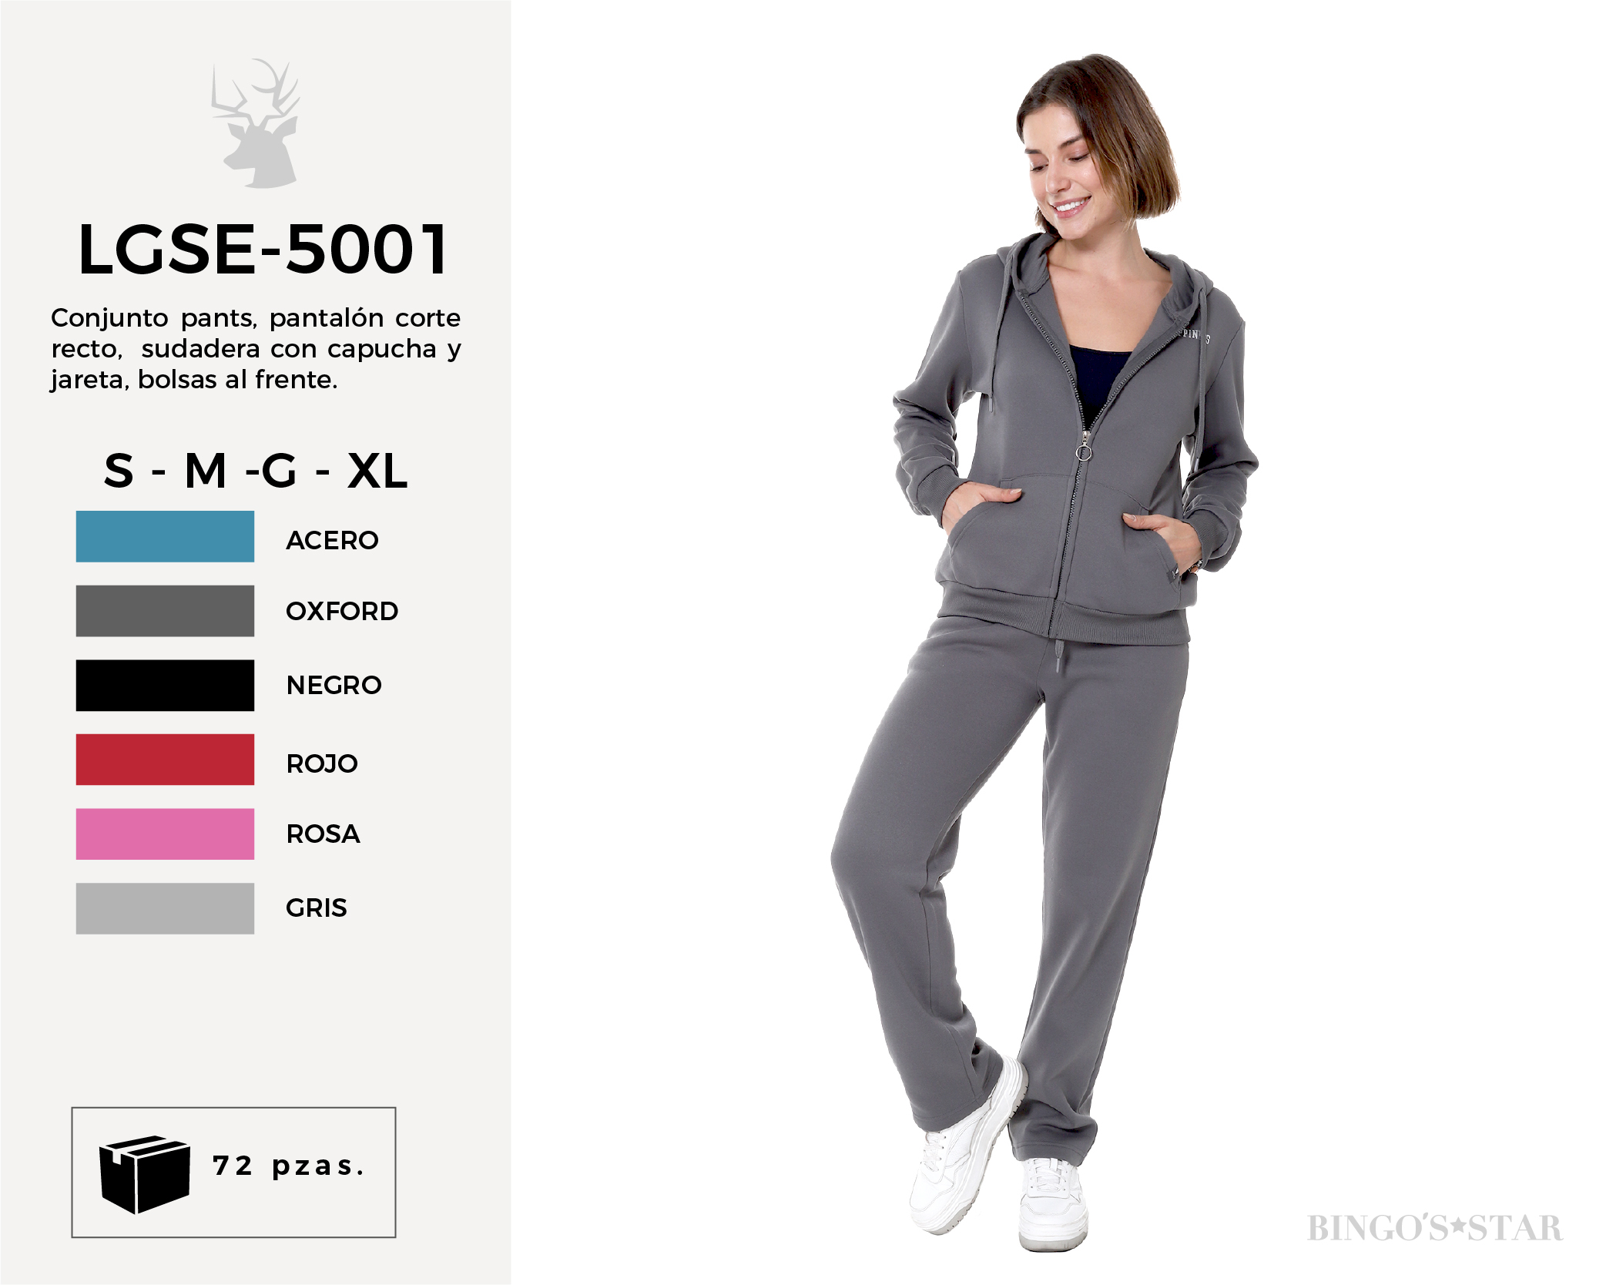Screen dimensions: 1606x1285
Task: Click the LGSE-5001 product code title
Action: (x=263, y=249)
